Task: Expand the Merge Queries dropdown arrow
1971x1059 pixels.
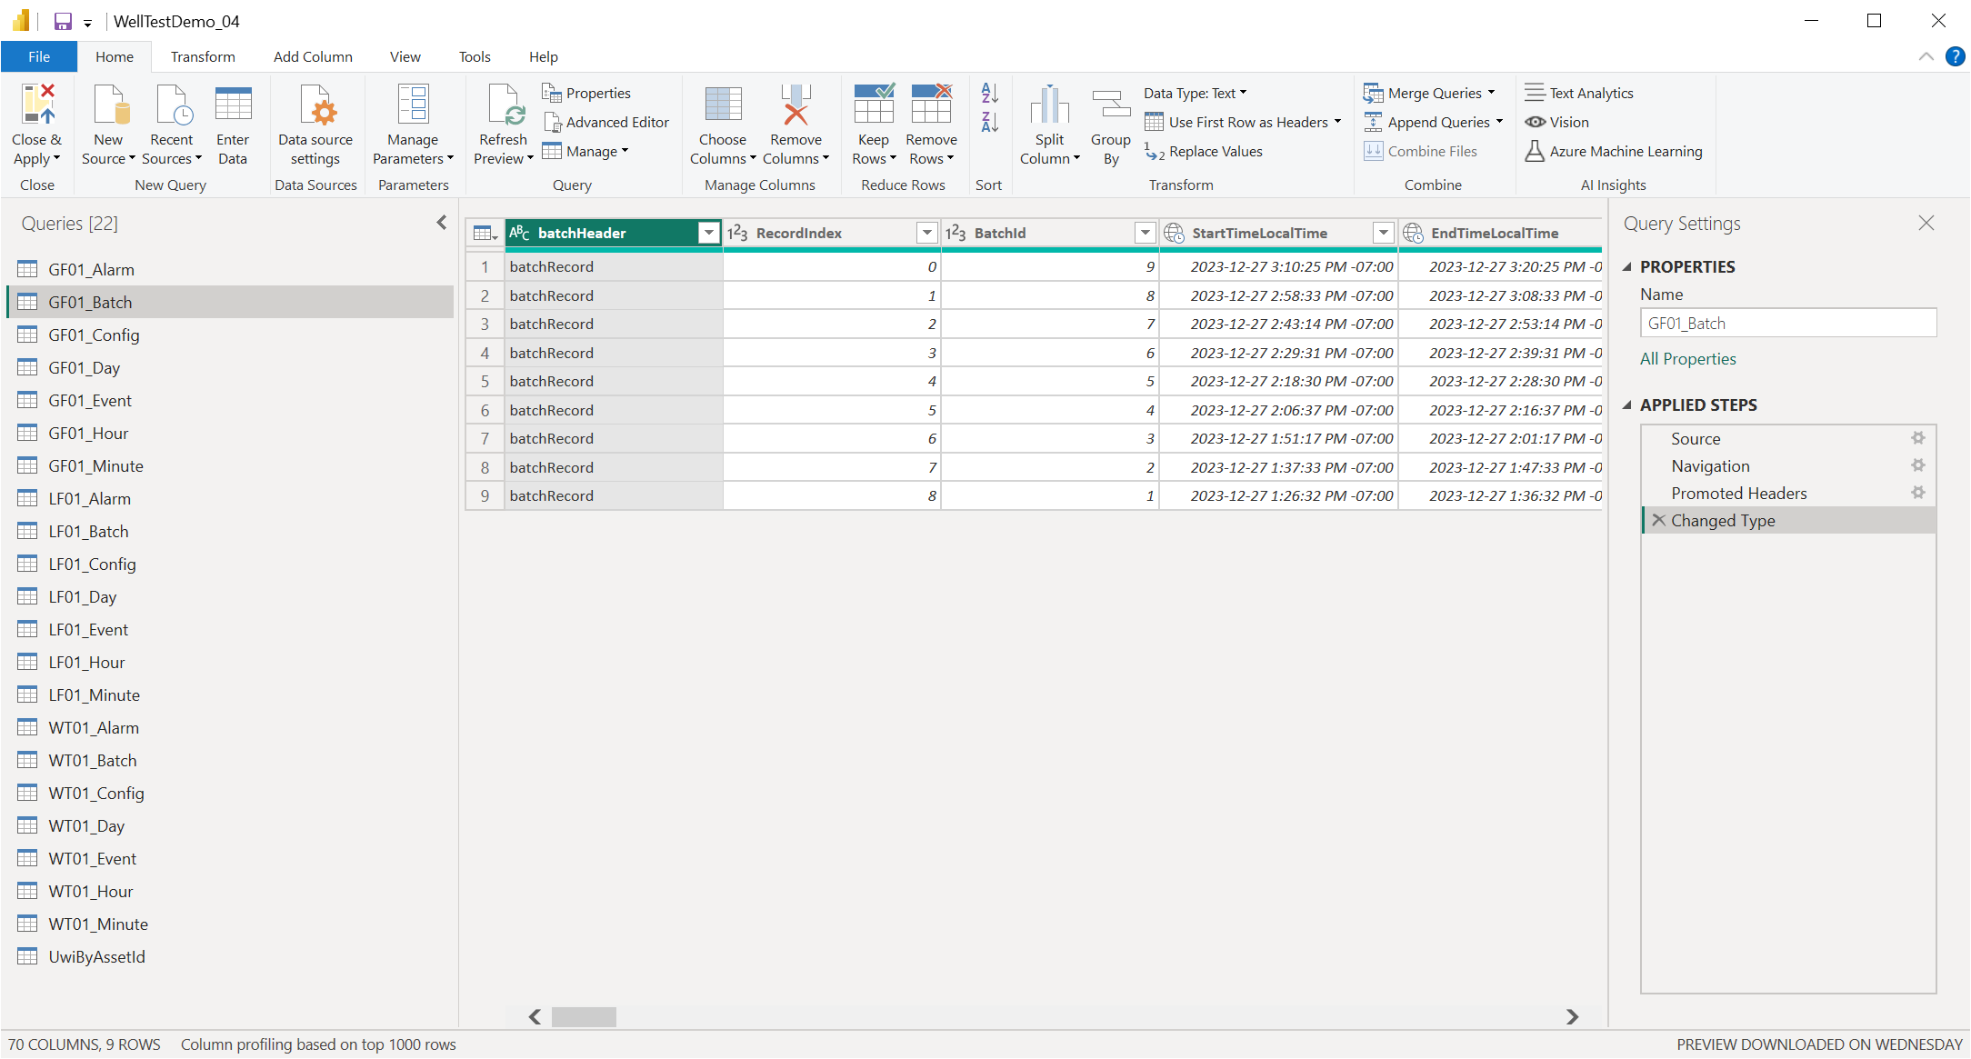Action: click(1491, 93)
